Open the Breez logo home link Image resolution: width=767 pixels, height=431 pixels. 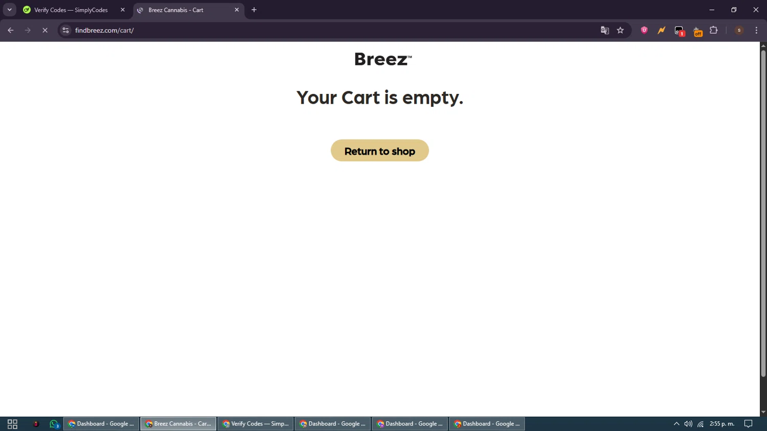pos(383,59)
